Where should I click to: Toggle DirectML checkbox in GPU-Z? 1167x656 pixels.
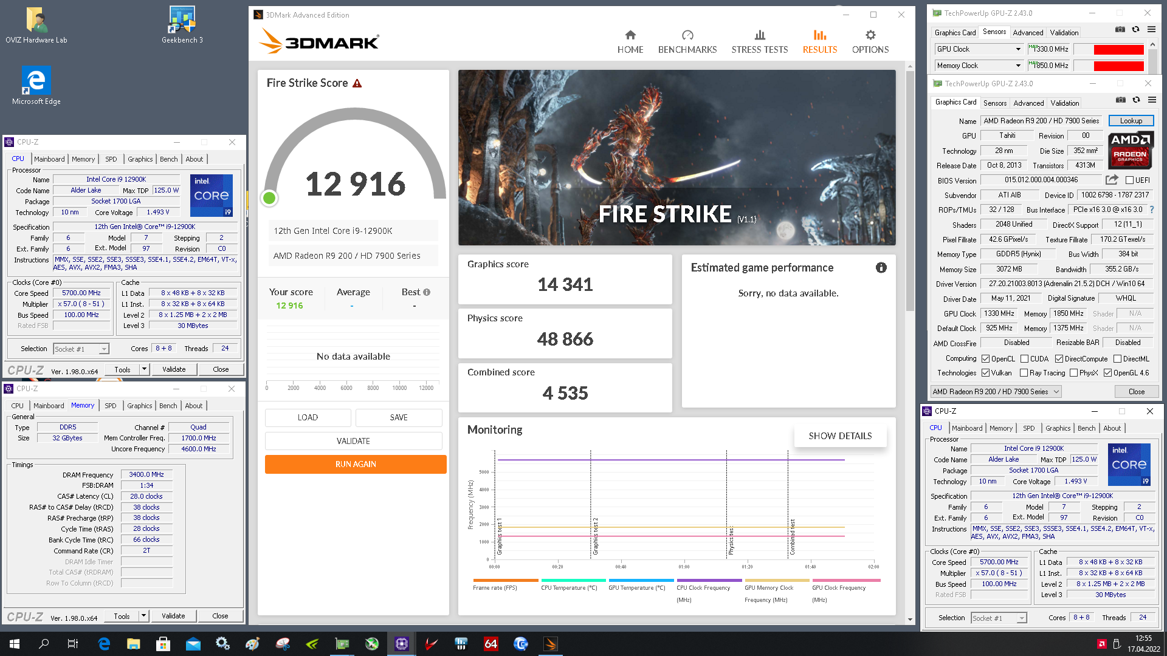tap(1117, 359)
